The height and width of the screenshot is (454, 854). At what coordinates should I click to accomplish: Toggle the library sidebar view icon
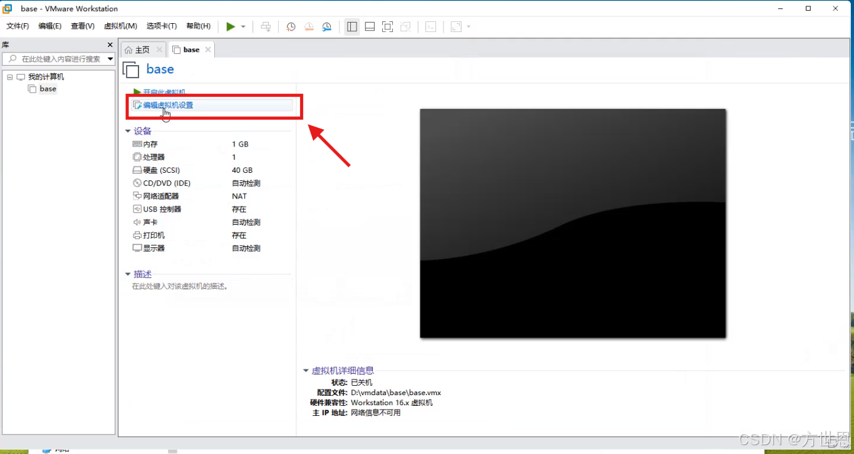point(352,26)
